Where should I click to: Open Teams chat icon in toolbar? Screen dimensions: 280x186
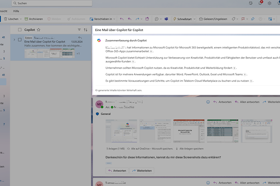(166, 19)
